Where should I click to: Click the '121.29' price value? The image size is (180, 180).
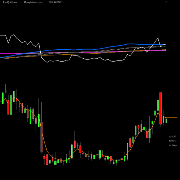pos(172,136)
